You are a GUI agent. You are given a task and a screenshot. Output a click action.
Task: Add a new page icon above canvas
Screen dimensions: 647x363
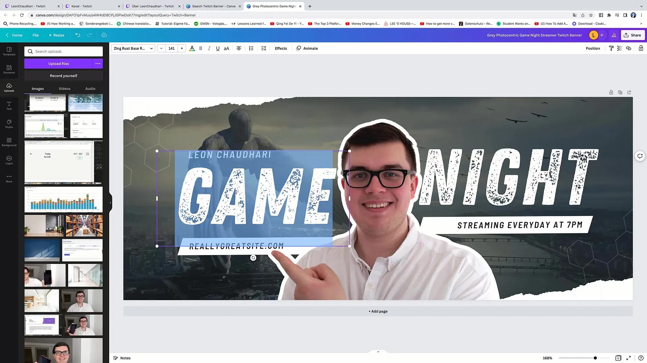[629, 92]
